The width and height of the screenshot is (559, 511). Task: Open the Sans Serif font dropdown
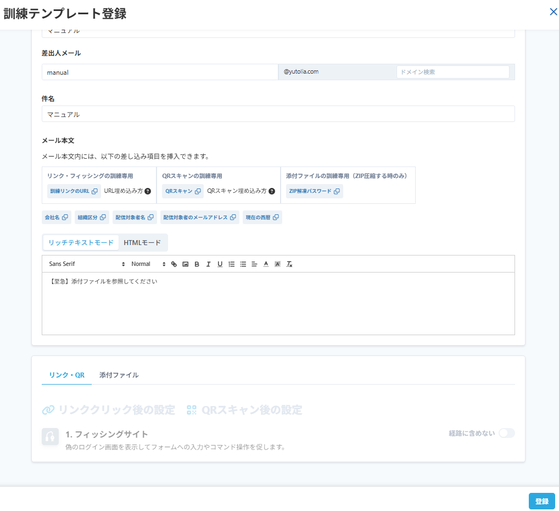(87, 264)
